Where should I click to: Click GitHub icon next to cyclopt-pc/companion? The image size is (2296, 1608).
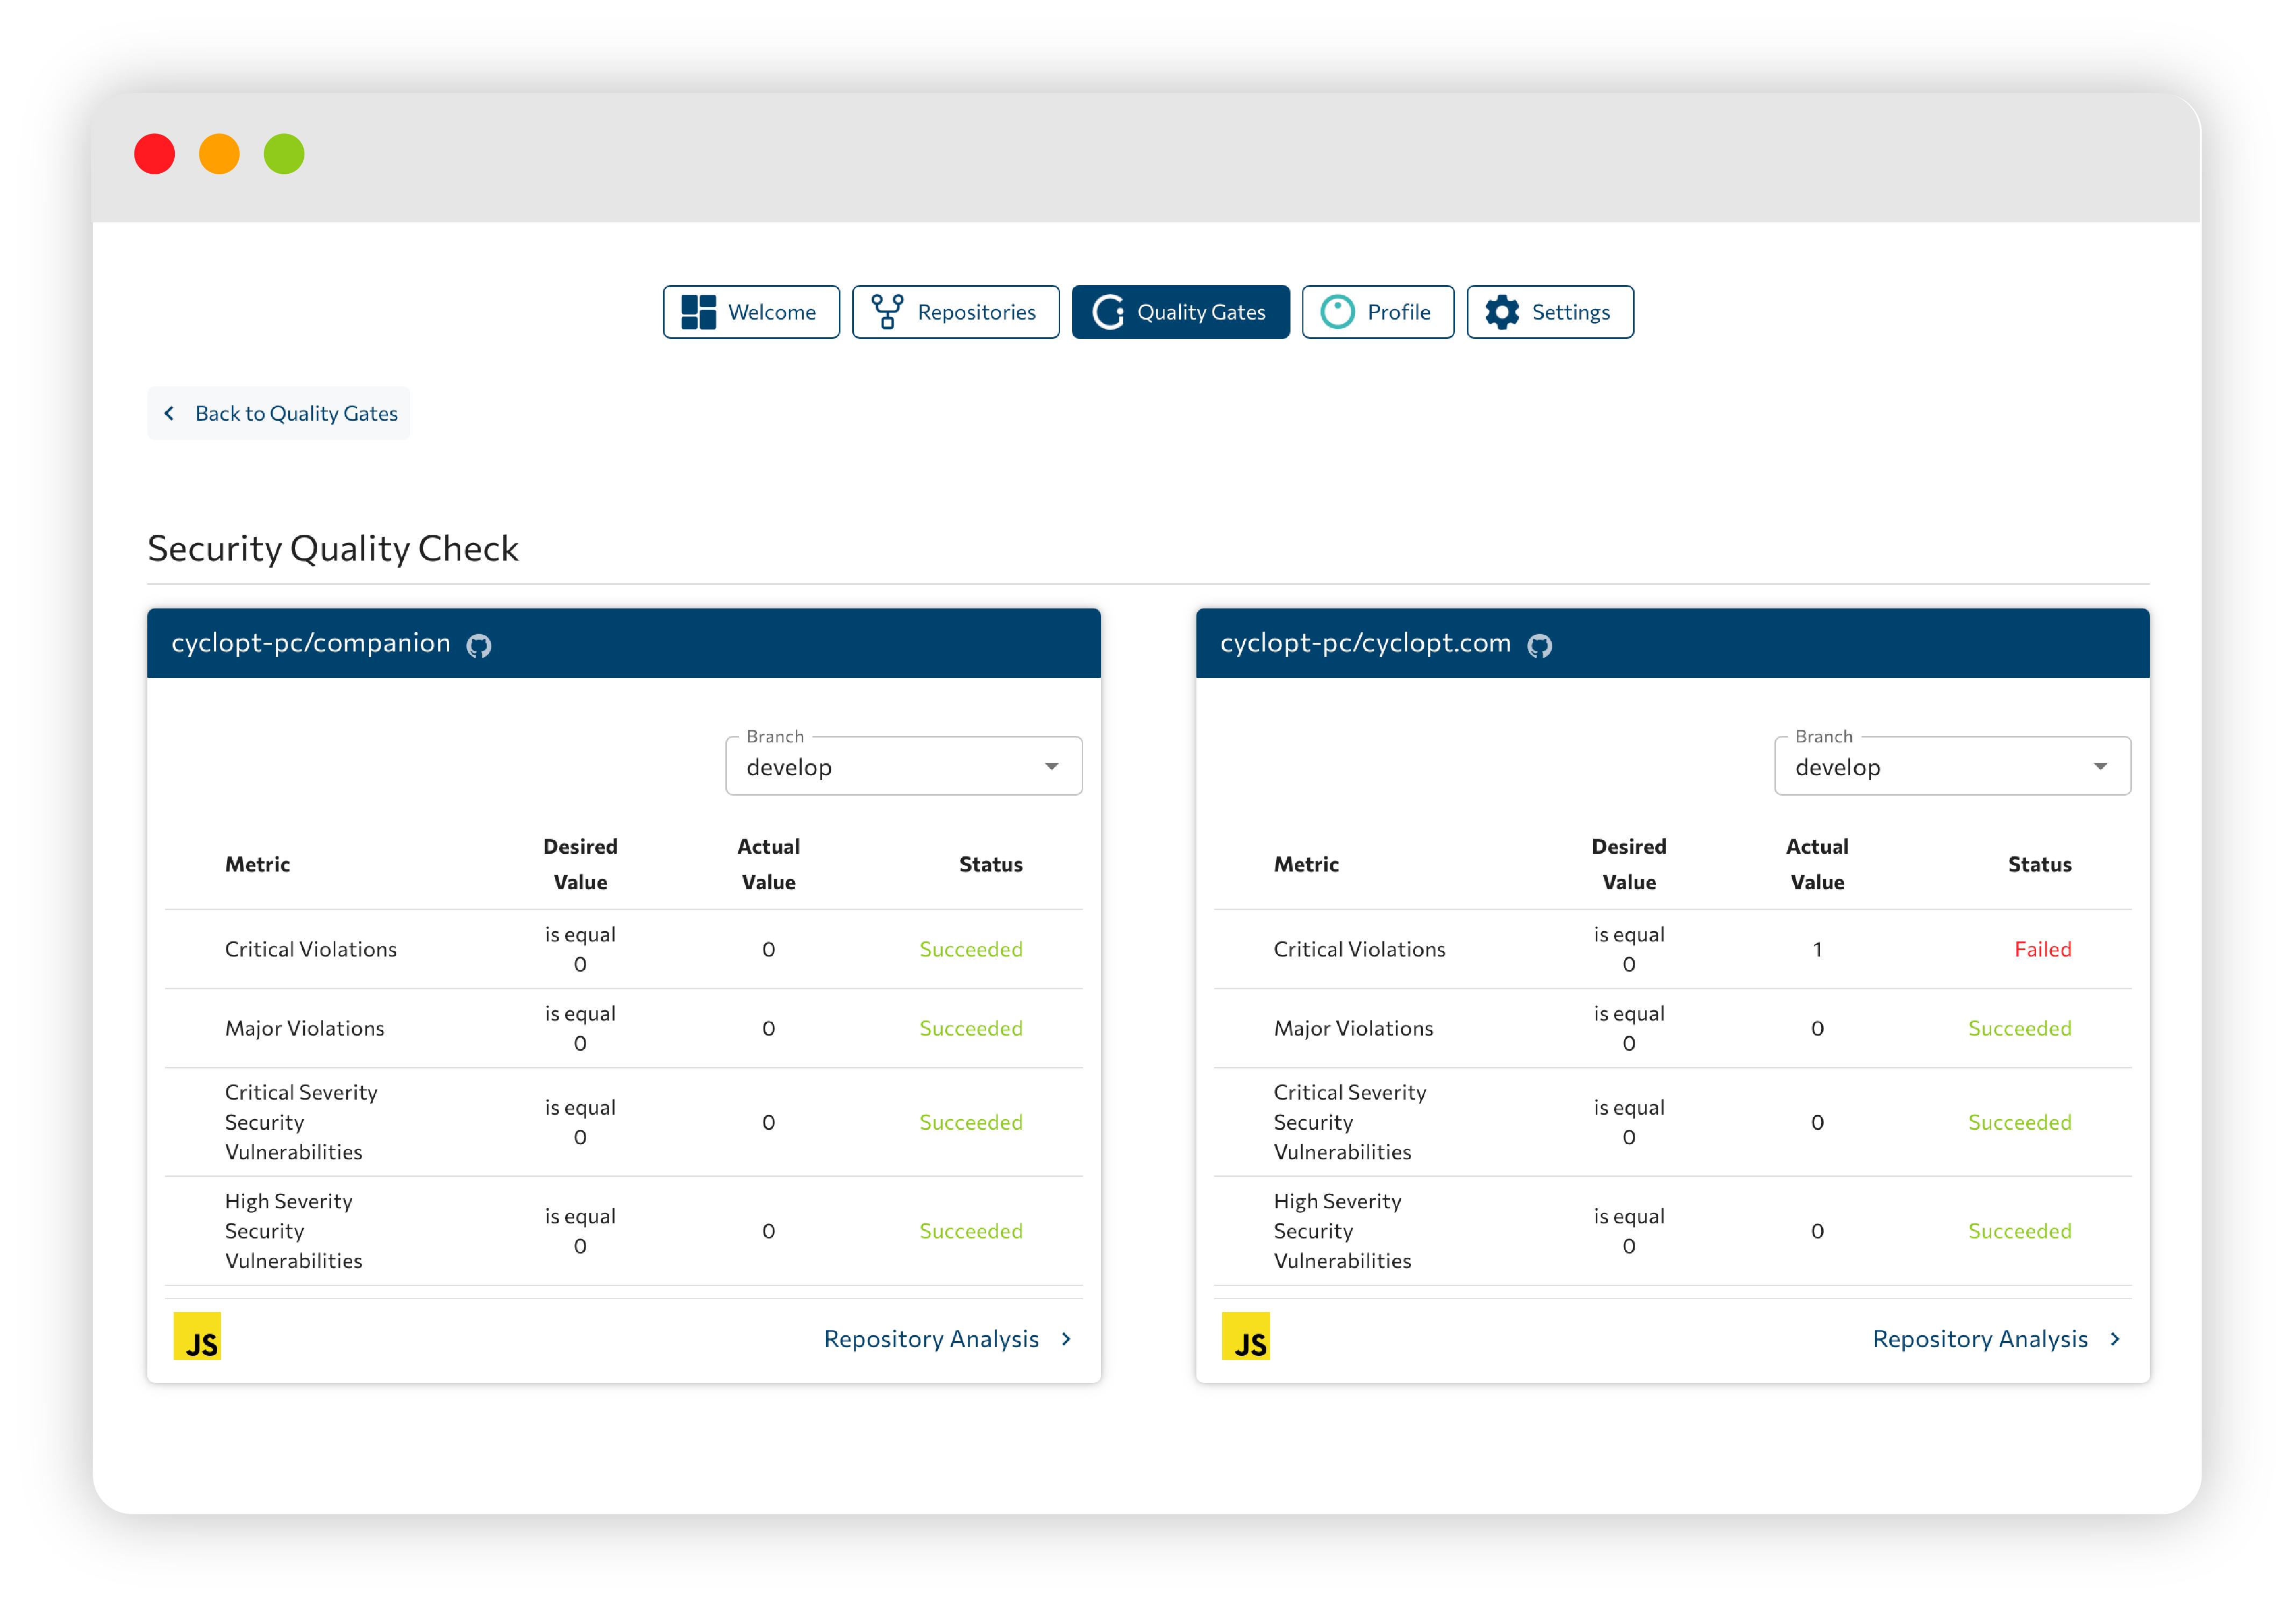pyautogui.click(x=479, y=646)
